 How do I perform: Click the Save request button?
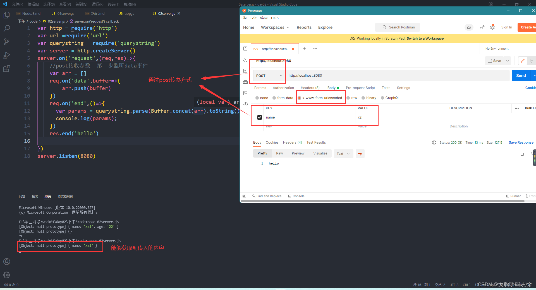click(494, 61)
